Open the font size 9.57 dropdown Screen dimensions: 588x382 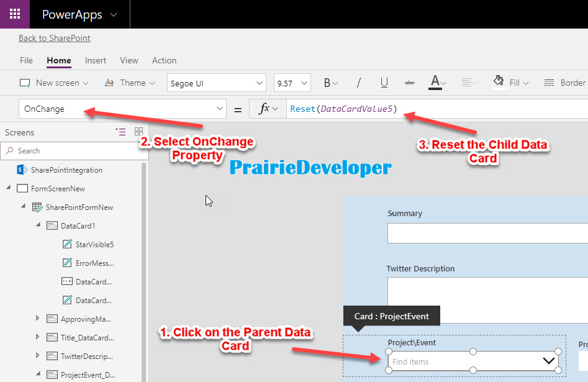pos(292,83)
